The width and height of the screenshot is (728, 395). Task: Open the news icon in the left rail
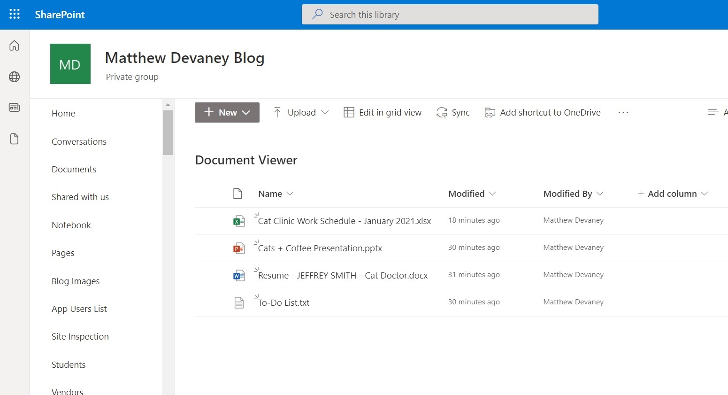pyautogui.click(x=14, y=108)
